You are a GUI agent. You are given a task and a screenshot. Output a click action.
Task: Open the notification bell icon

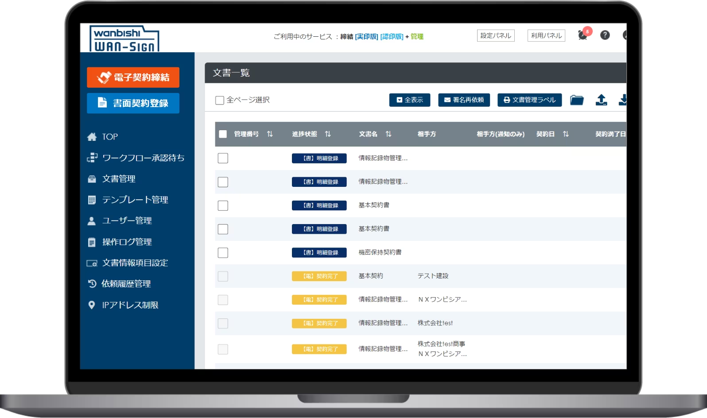coord(583,35)
